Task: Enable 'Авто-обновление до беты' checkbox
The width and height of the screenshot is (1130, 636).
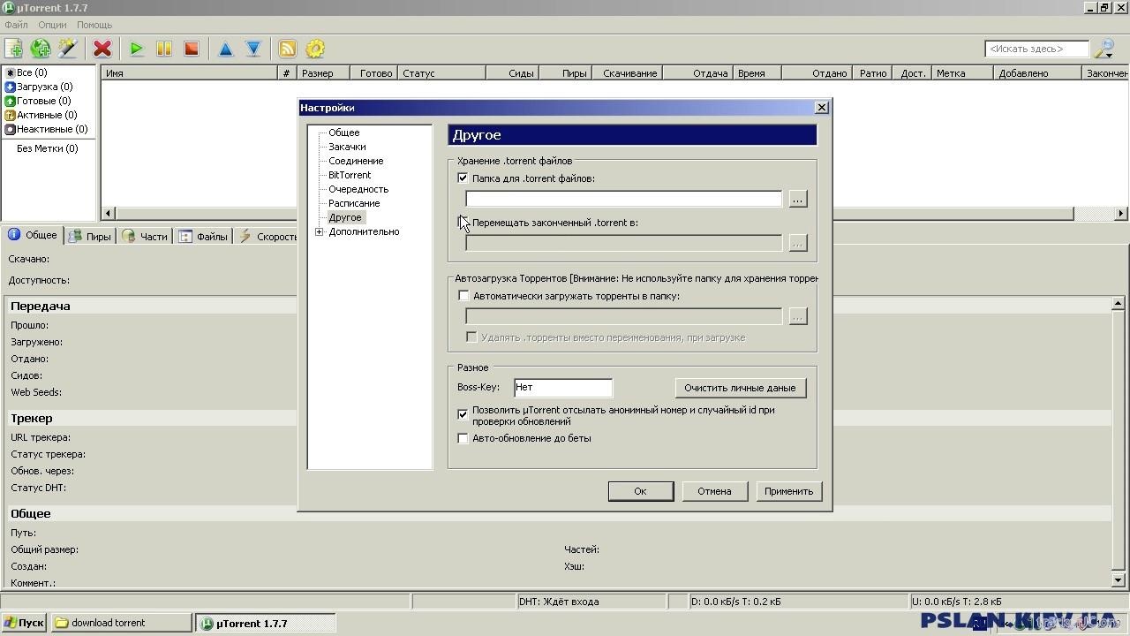Action: pyautogui.click(x=463, y=438)
